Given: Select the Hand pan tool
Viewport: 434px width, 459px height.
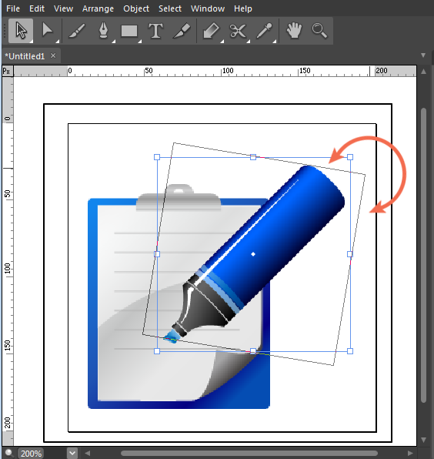Looking at the screenshot, I should coord(294,31).
